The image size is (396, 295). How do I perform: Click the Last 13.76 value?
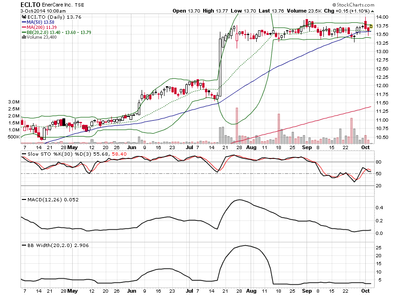point(271,11)
